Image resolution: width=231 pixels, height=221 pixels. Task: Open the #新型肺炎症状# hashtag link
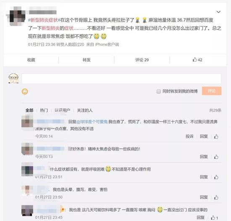pyautogui.click(x=44, y=20)
